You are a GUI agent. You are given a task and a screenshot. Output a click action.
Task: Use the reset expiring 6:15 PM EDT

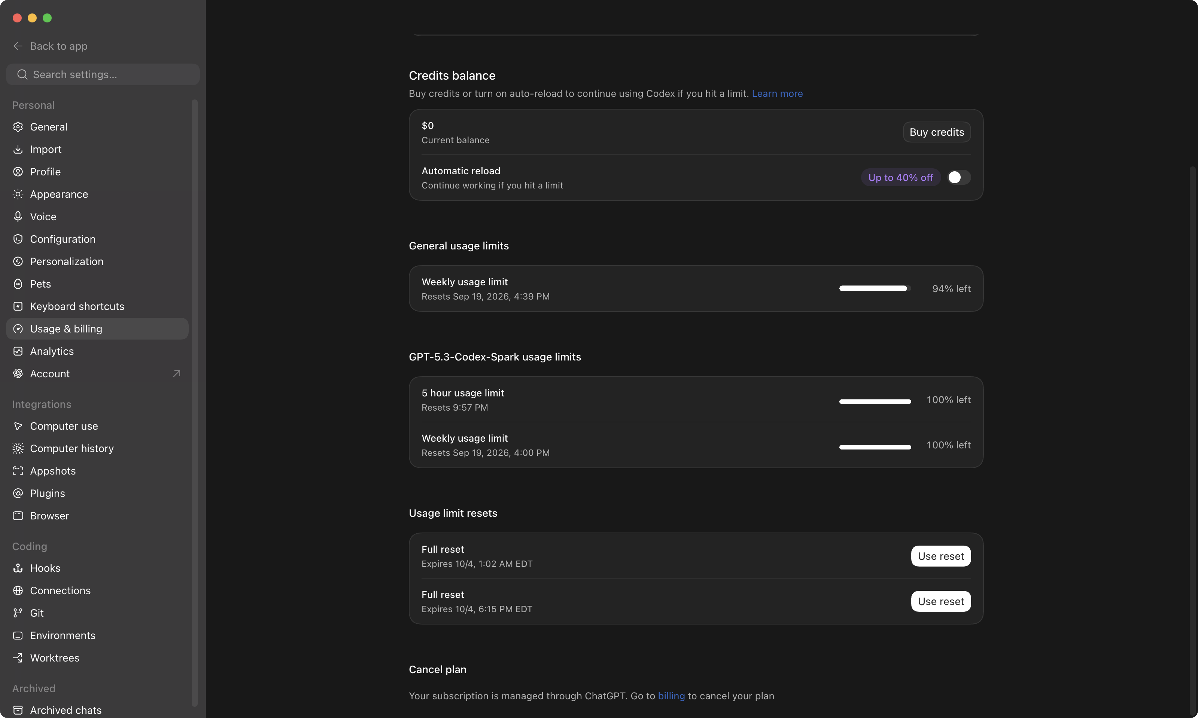941,601
